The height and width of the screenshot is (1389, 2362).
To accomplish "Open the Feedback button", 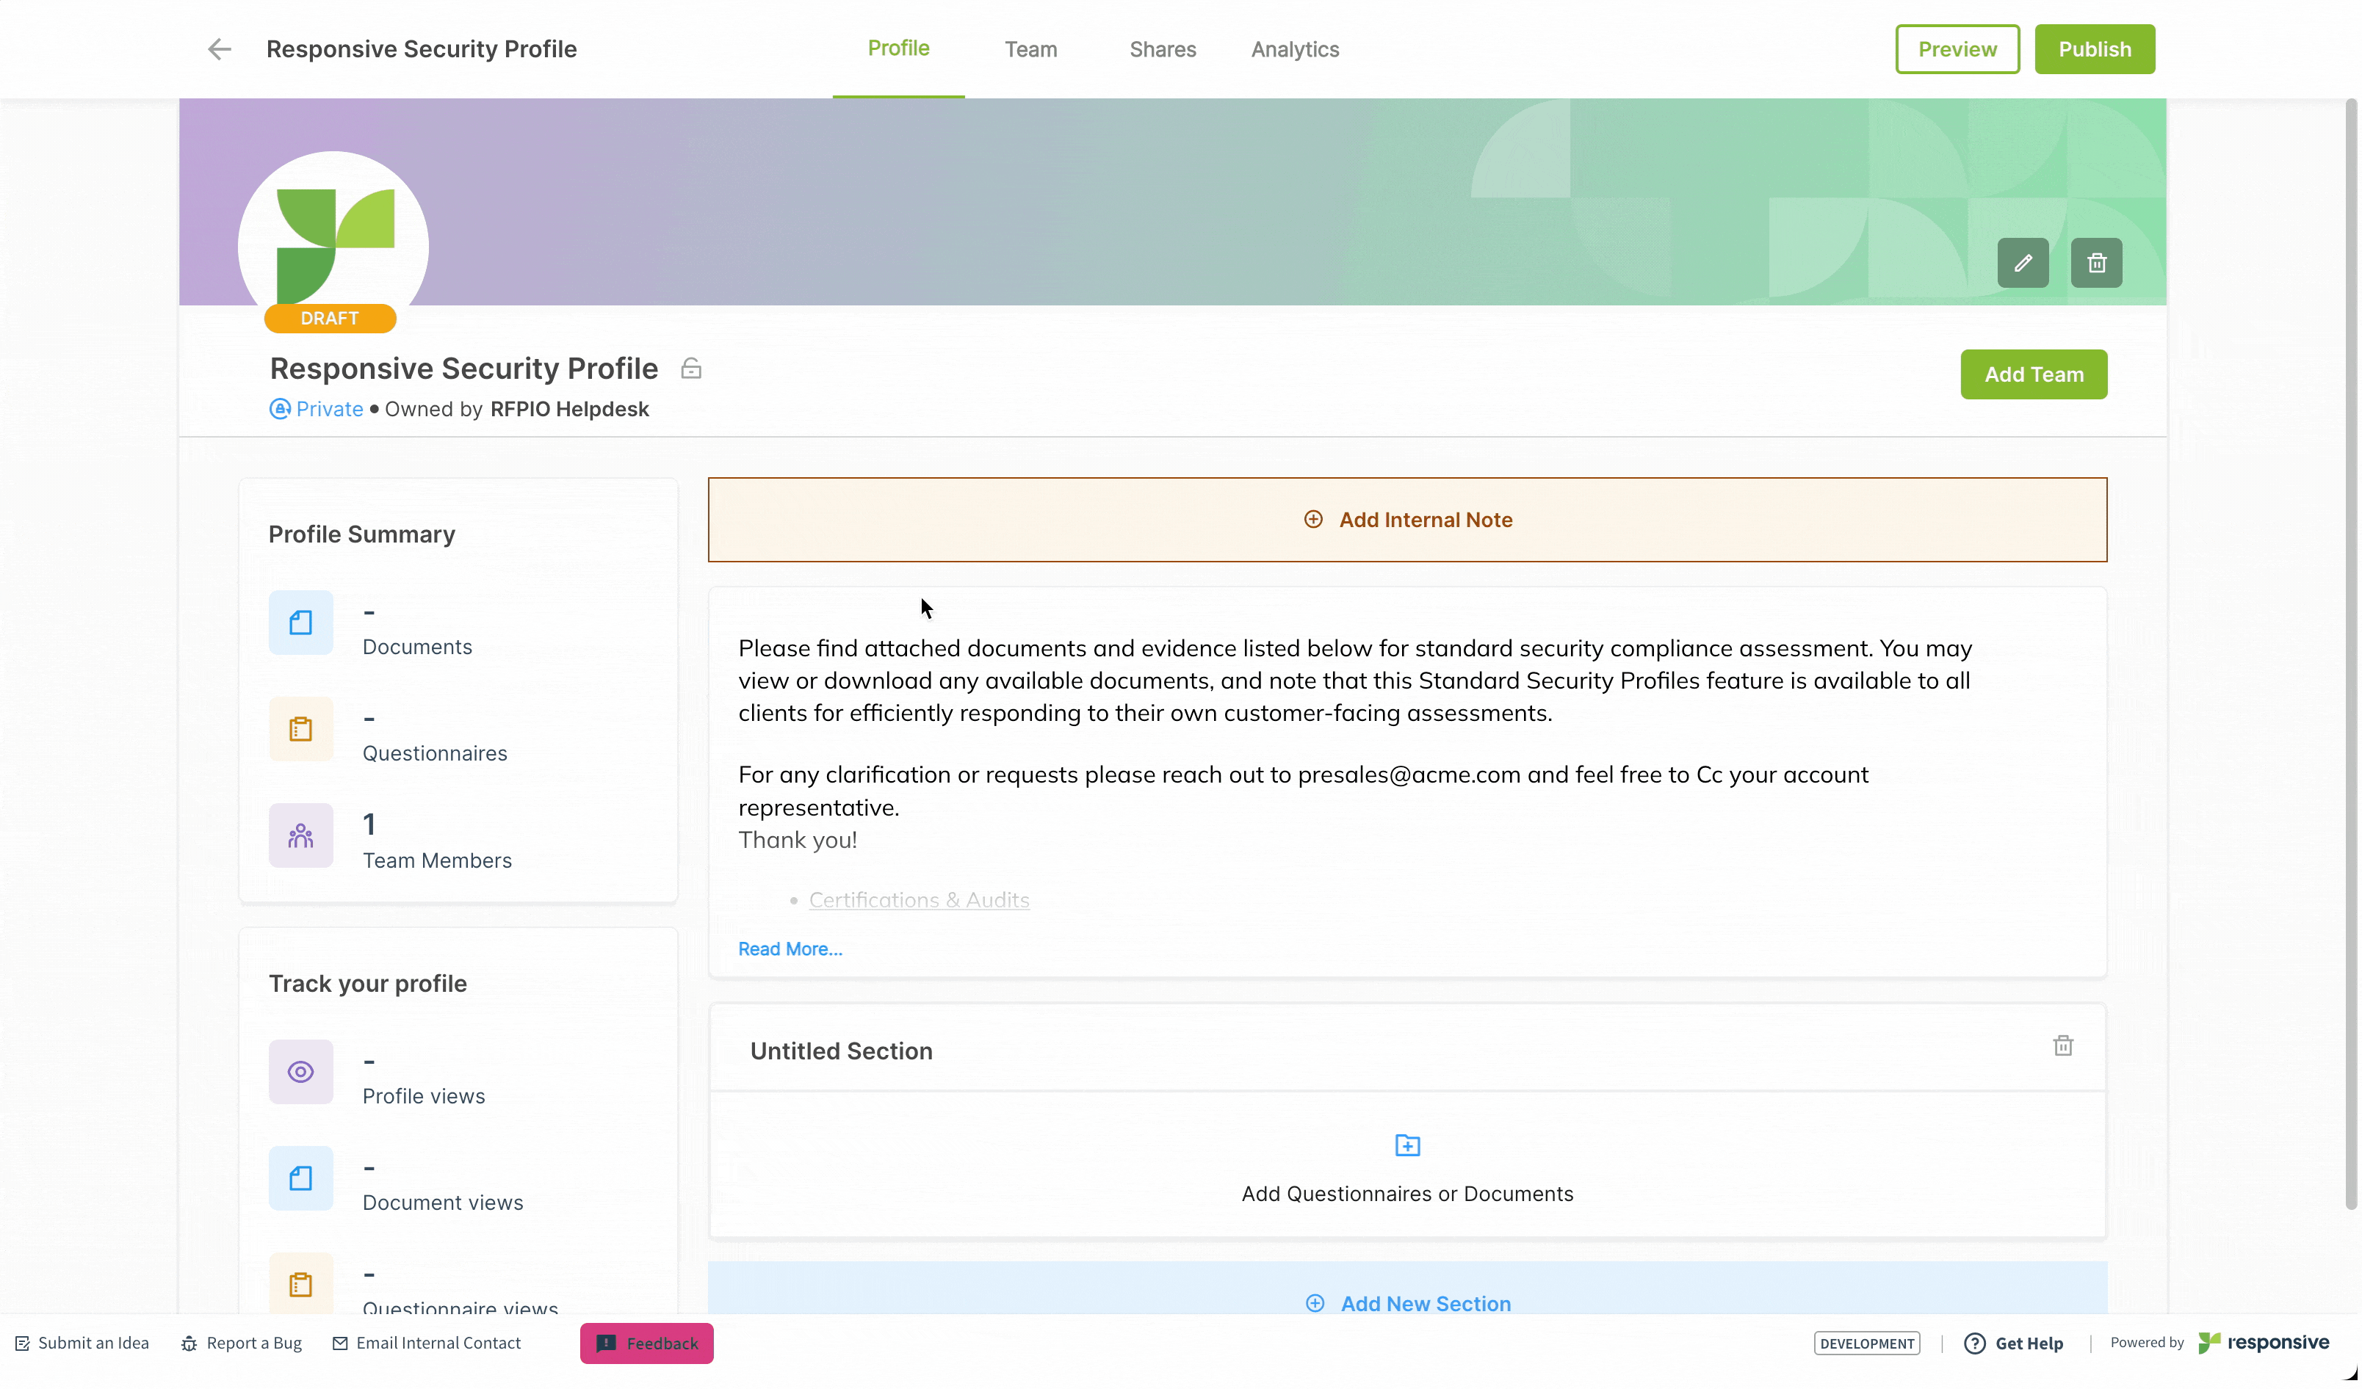I will pyautogui.click(x=647, y=1344).
